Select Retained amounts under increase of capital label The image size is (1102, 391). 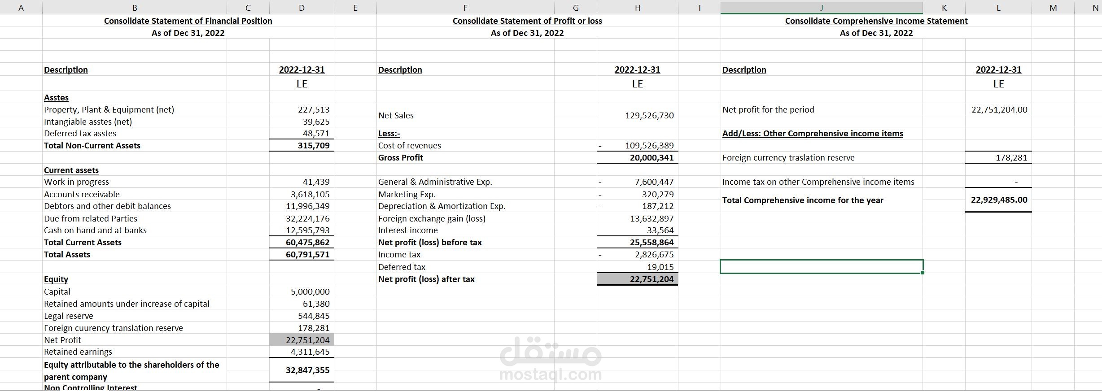[127, 304]
